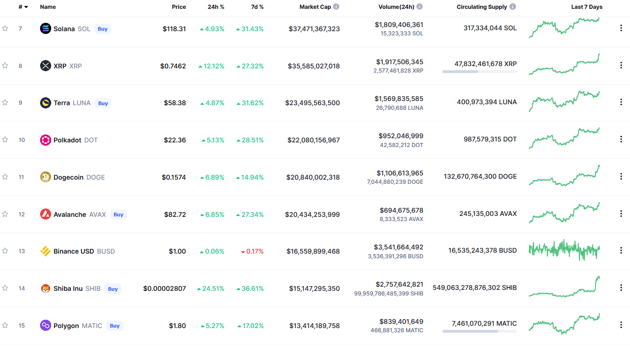Open the three-dot menu for Terra
This screenshot has width=630, height=349.
(x=621, y=102)
